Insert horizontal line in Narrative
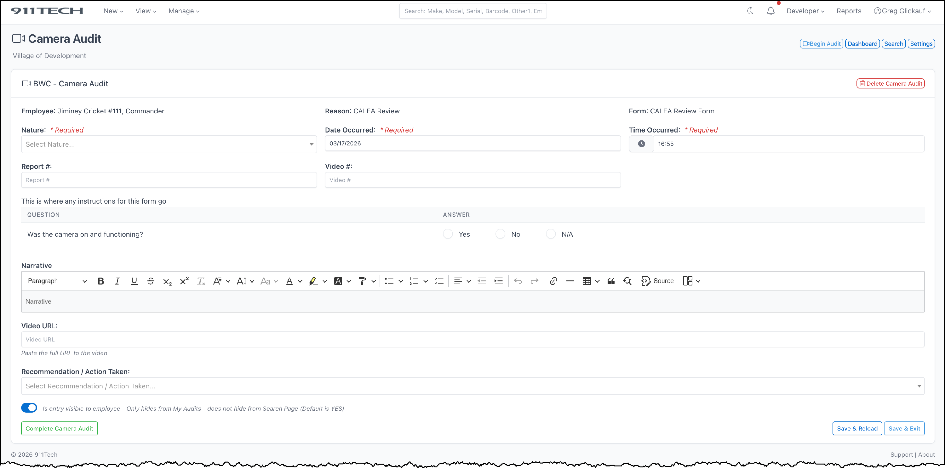 point(570,281)
